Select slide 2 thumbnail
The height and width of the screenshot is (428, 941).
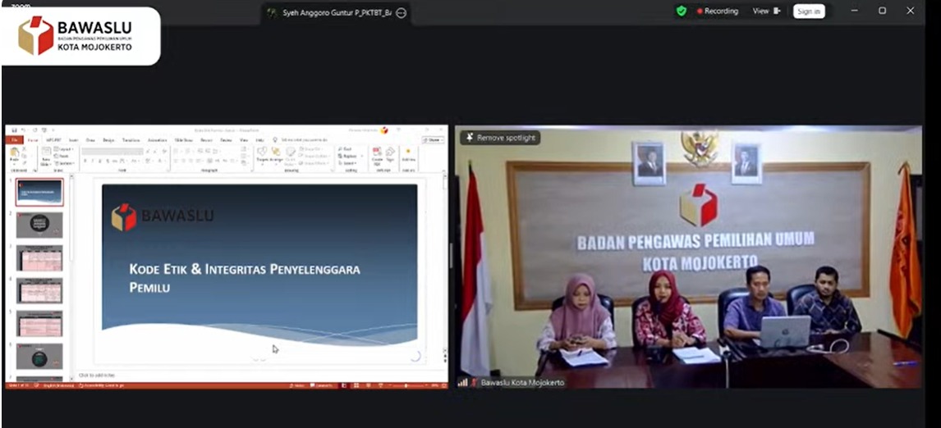pos(39,225)
